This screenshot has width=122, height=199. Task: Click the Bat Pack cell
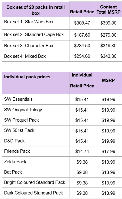point(36,172)
